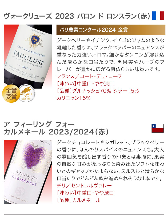Click the BR crest on Vaucluse label
Image resolution: width=168 pixels, height=215 pixels.
point(35,40)
